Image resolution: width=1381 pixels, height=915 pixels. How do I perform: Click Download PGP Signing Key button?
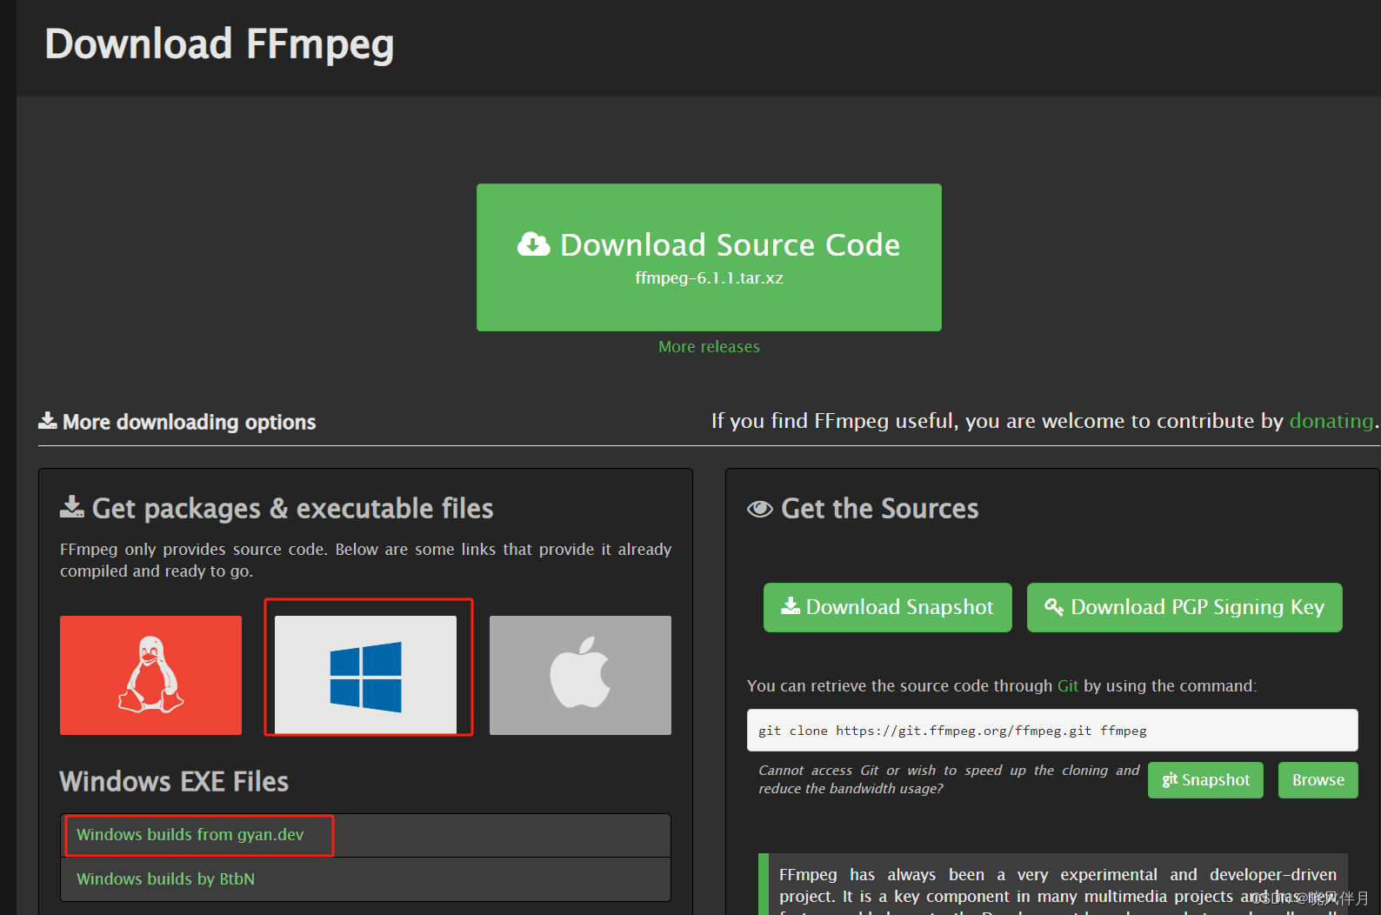(x=1184, y=607)
